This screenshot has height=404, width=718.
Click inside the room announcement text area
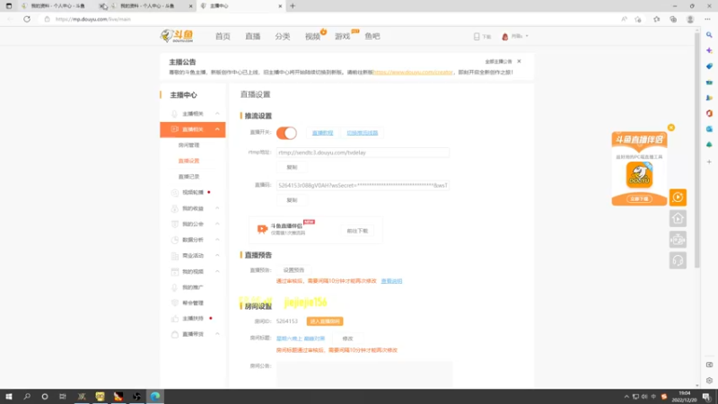(x=364, y=374)
